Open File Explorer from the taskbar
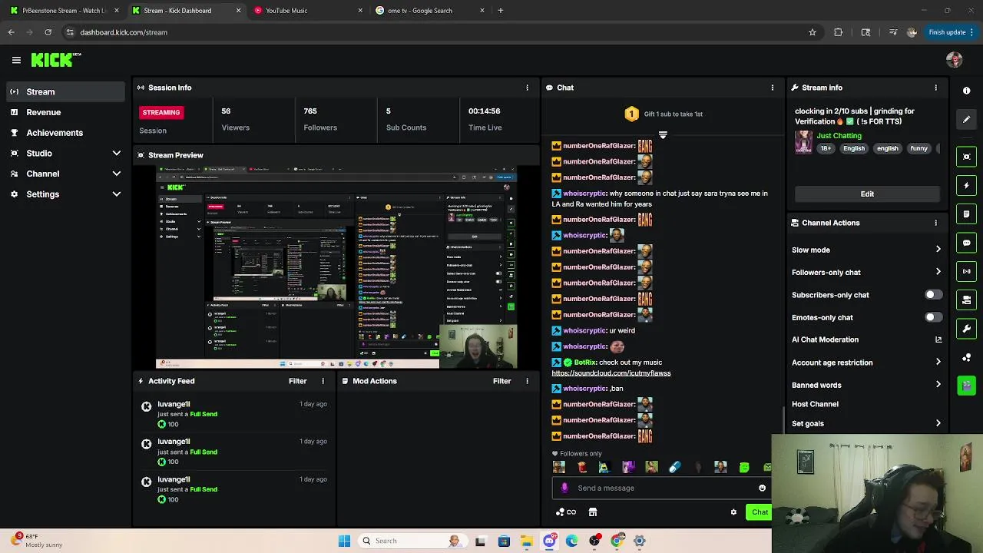983x553 pixels. (x=527, y=541)
